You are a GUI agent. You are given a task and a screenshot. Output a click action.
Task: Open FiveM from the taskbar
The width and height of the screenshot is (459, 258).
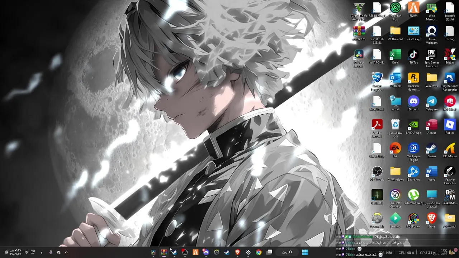coord(195,252)
